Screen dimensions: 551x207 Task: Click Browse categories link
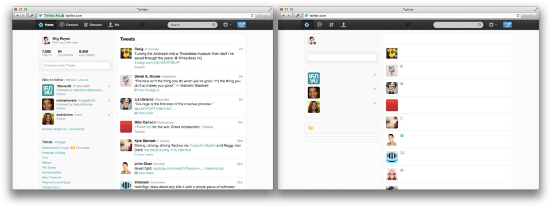(54, 129)
